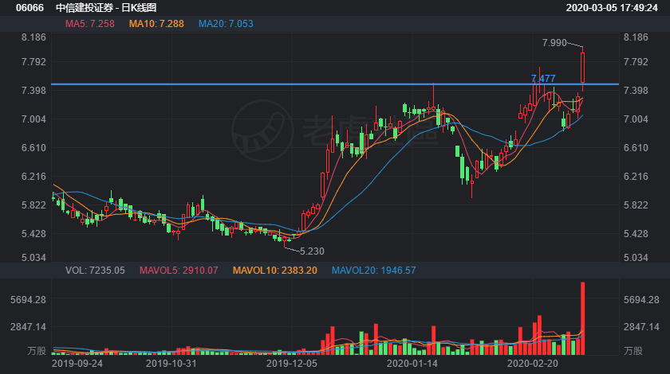
Task: Click the MAVOL20: 1946.57 label
Action: click(373, 271)
